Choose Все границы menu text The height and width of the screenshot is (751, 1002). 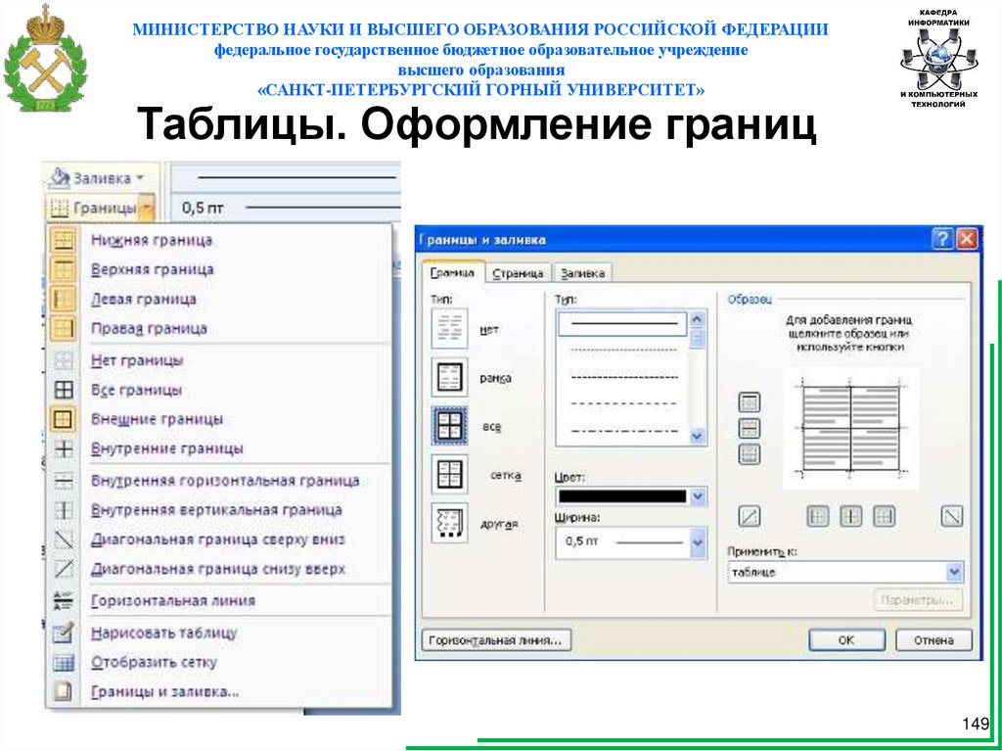point(136,391)
